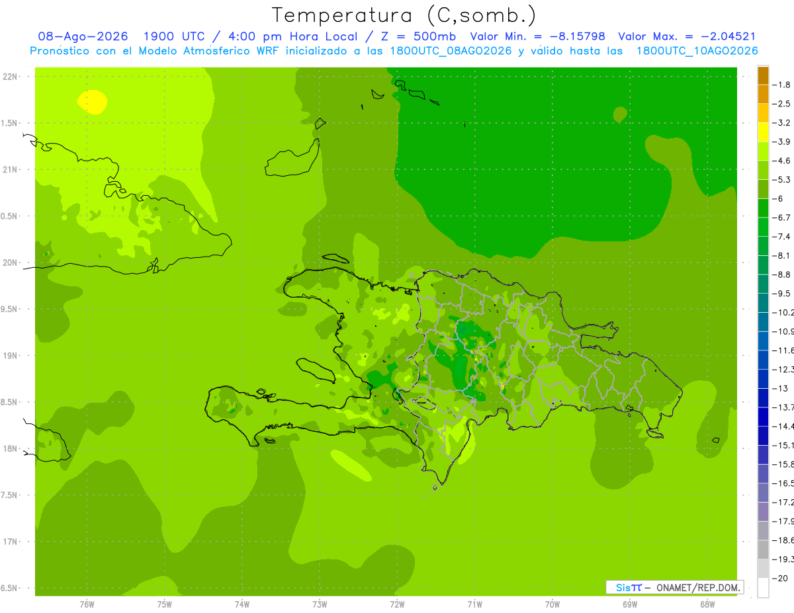794x613 pixels.
Task: Click the '-13' colorbar value
Action: click(x=781, y=388)
